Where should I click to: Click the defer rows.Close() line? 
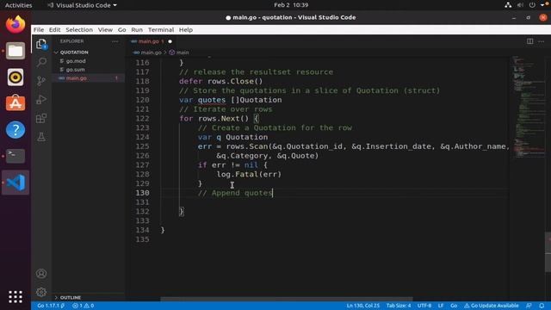coord(220,81)
